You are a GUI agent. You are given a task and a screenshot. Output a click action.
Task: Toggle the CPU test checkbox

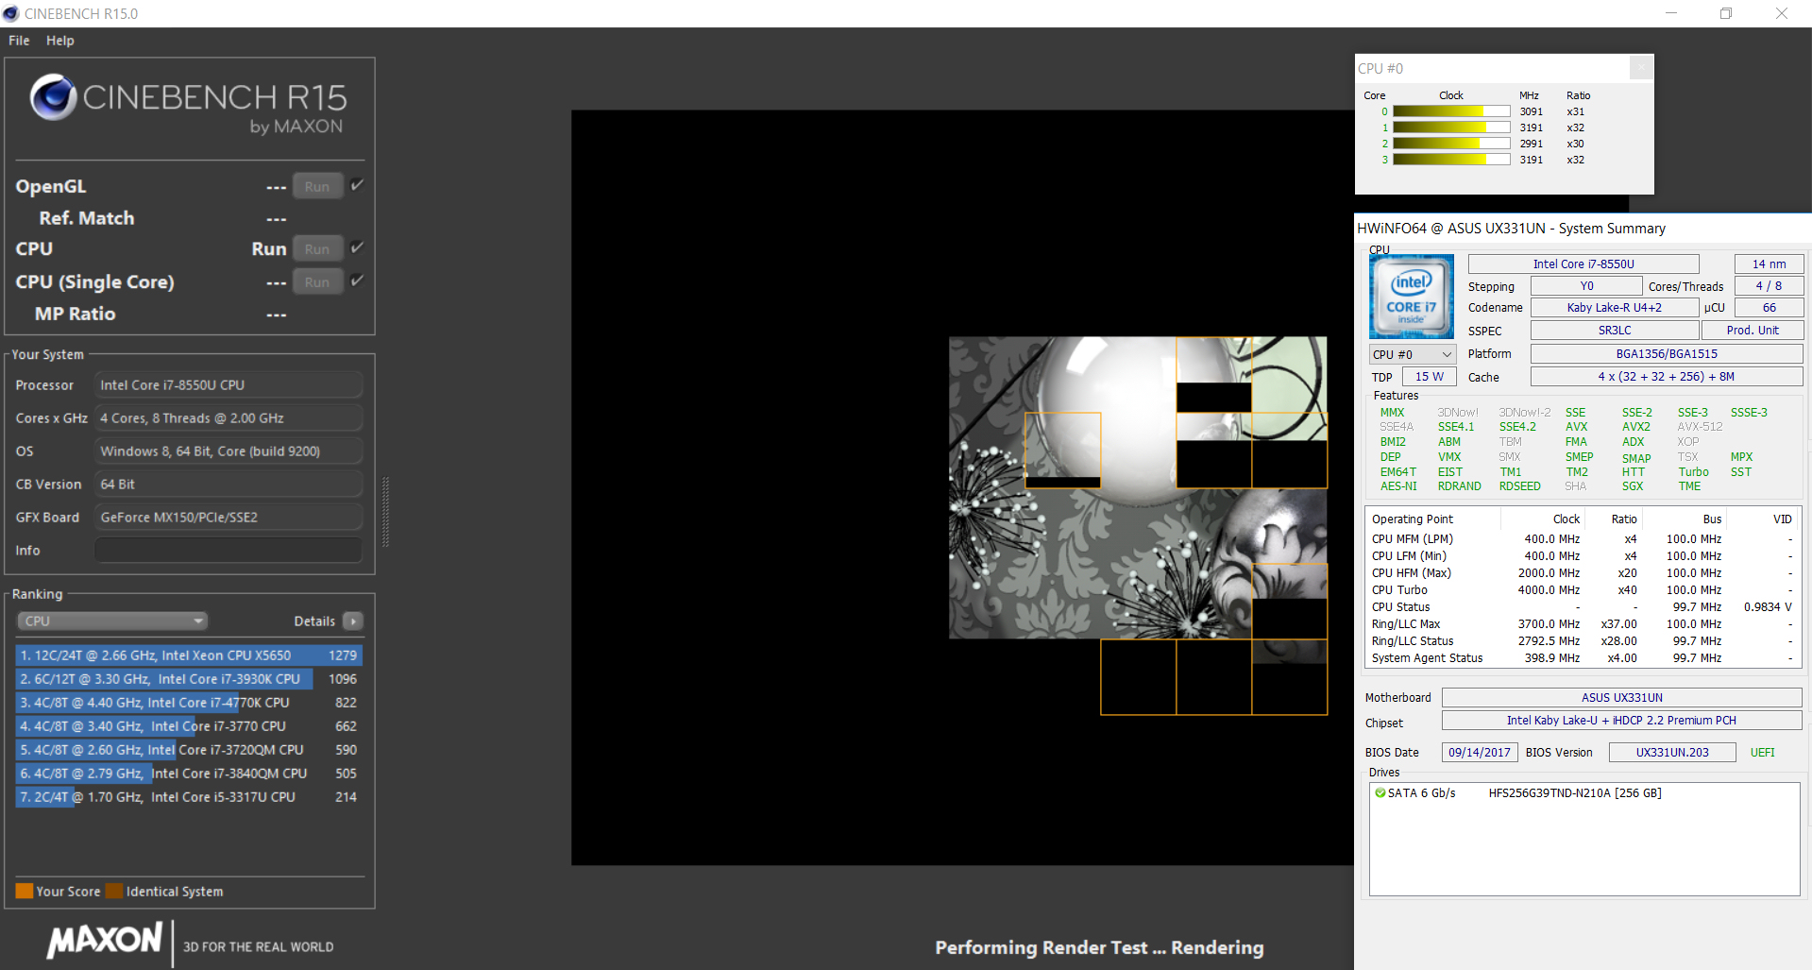(x=357, y=247)
